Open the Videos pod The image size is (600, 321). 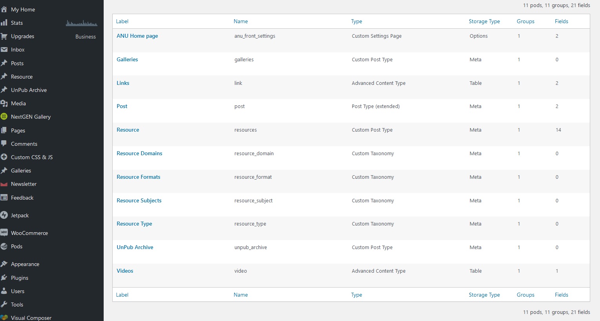point(124,271)
